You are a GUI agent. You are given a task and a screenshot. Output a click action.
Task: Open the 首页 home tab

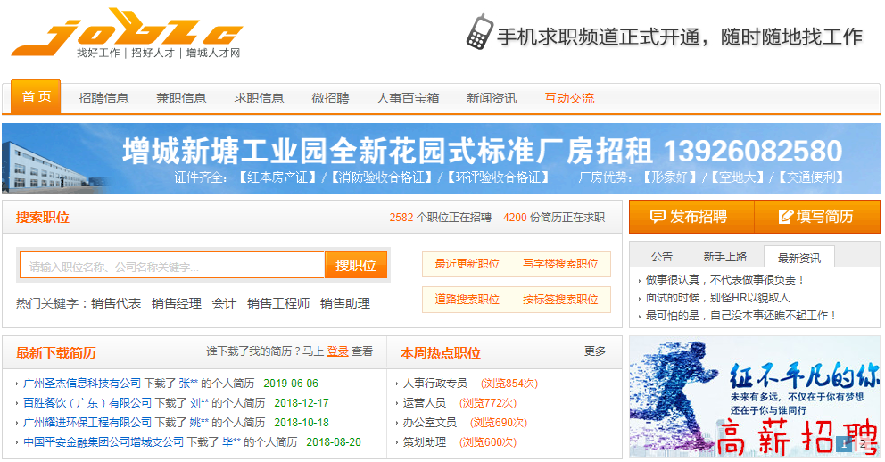(37, 97)
